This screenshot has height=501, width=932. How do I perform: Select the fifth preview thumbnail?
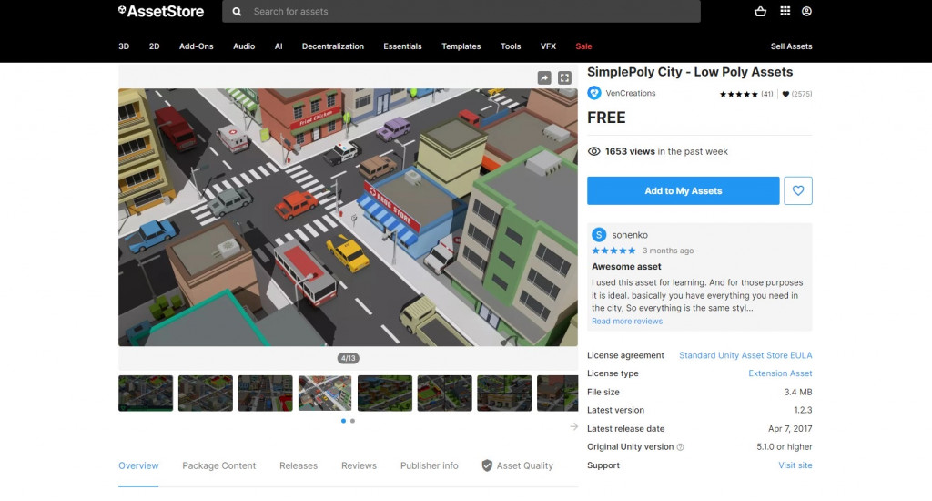[x=385, y=393]
